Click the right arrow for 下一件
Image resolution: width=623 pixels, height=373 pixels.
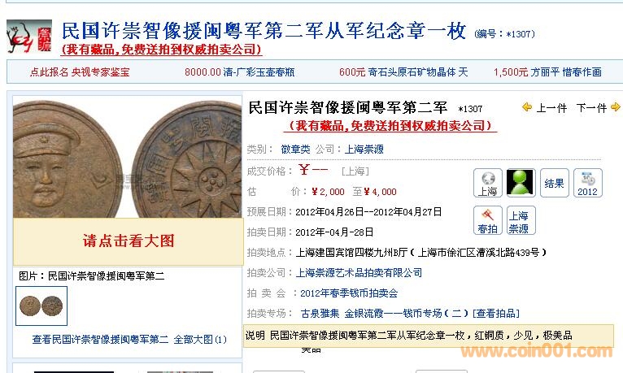pos(615,107)
